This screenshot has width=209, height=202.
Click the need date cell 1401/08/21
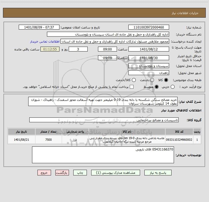tap(21, 140)
